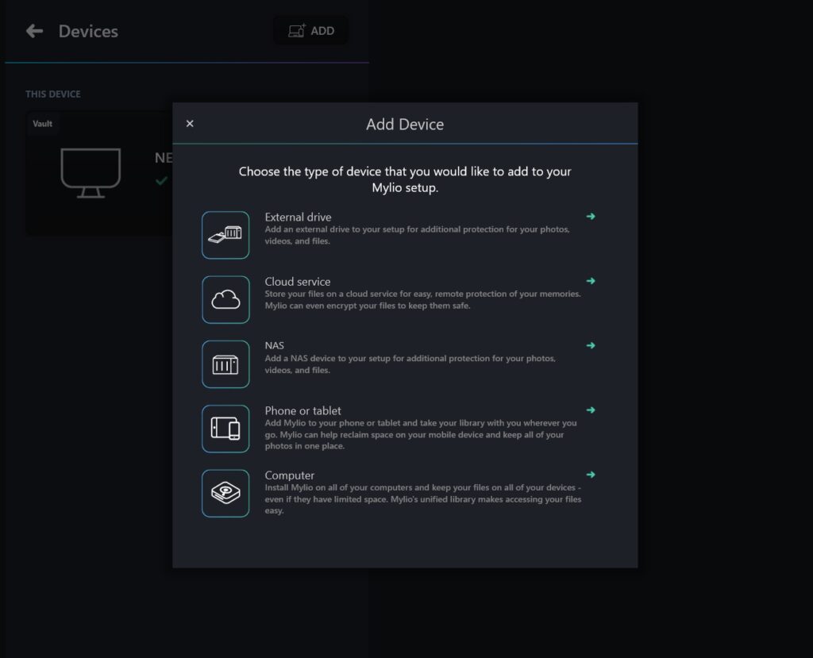Click the NAS device icon
The image size is (813, 658).
point(225,364)
